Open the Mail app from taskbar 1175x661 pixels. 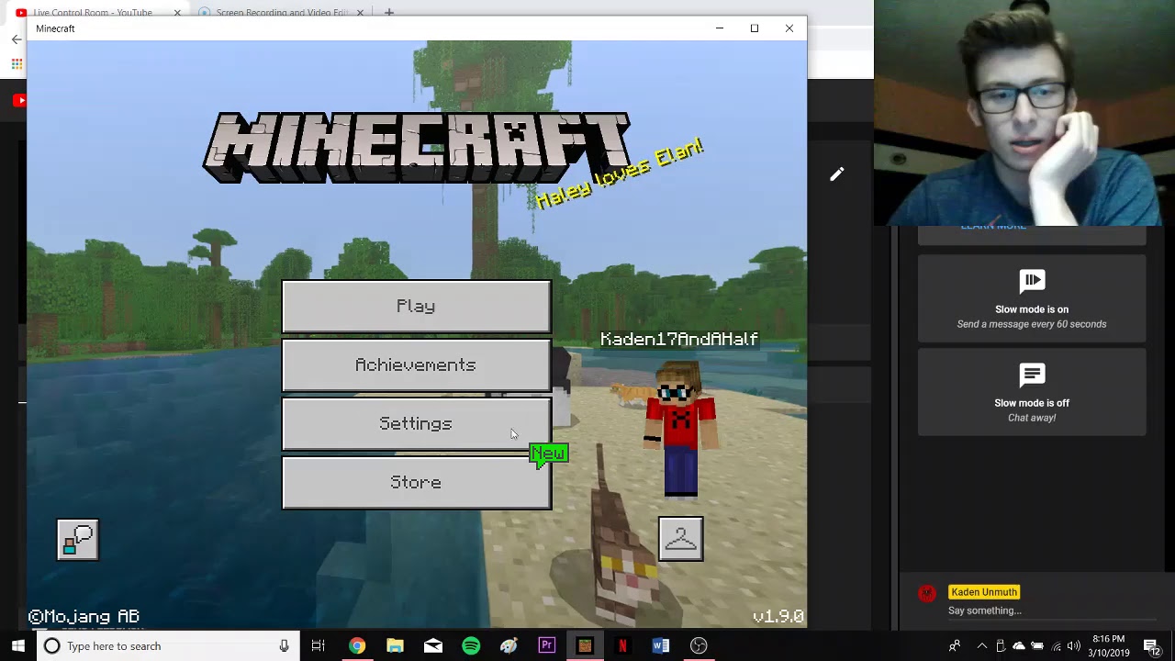click(x=432, y=646)
